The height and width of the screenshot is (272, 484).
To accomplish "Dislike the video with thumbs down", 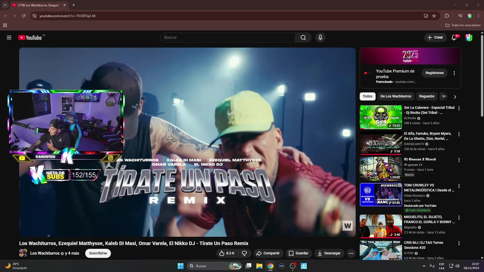I will click(244, 253).
